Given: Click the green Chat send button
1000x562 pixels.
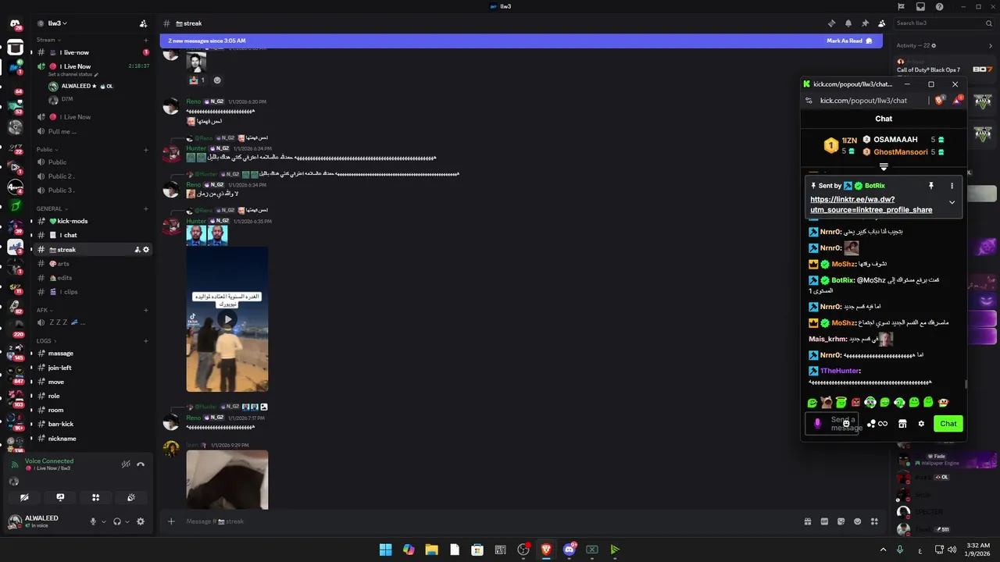Looking at the screenshot, I should click(x=948, y=423).
